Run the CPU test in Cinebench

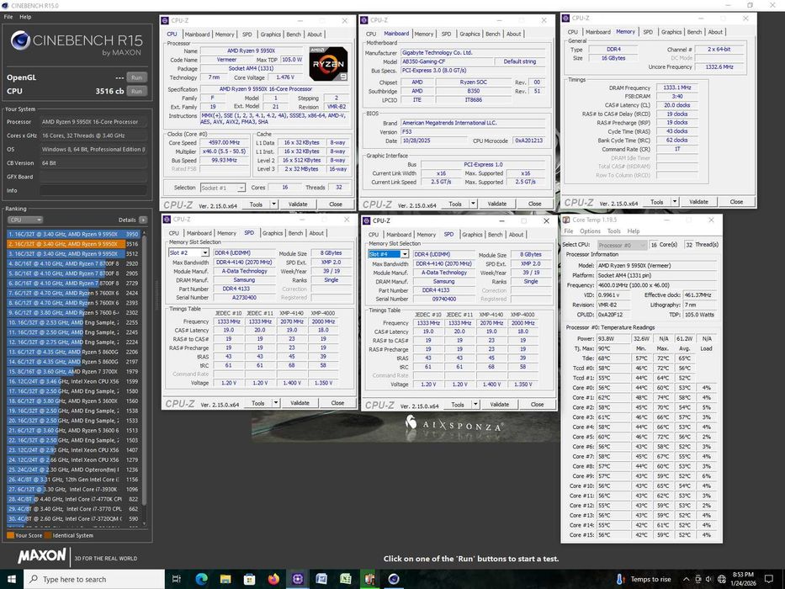(136, 91)
